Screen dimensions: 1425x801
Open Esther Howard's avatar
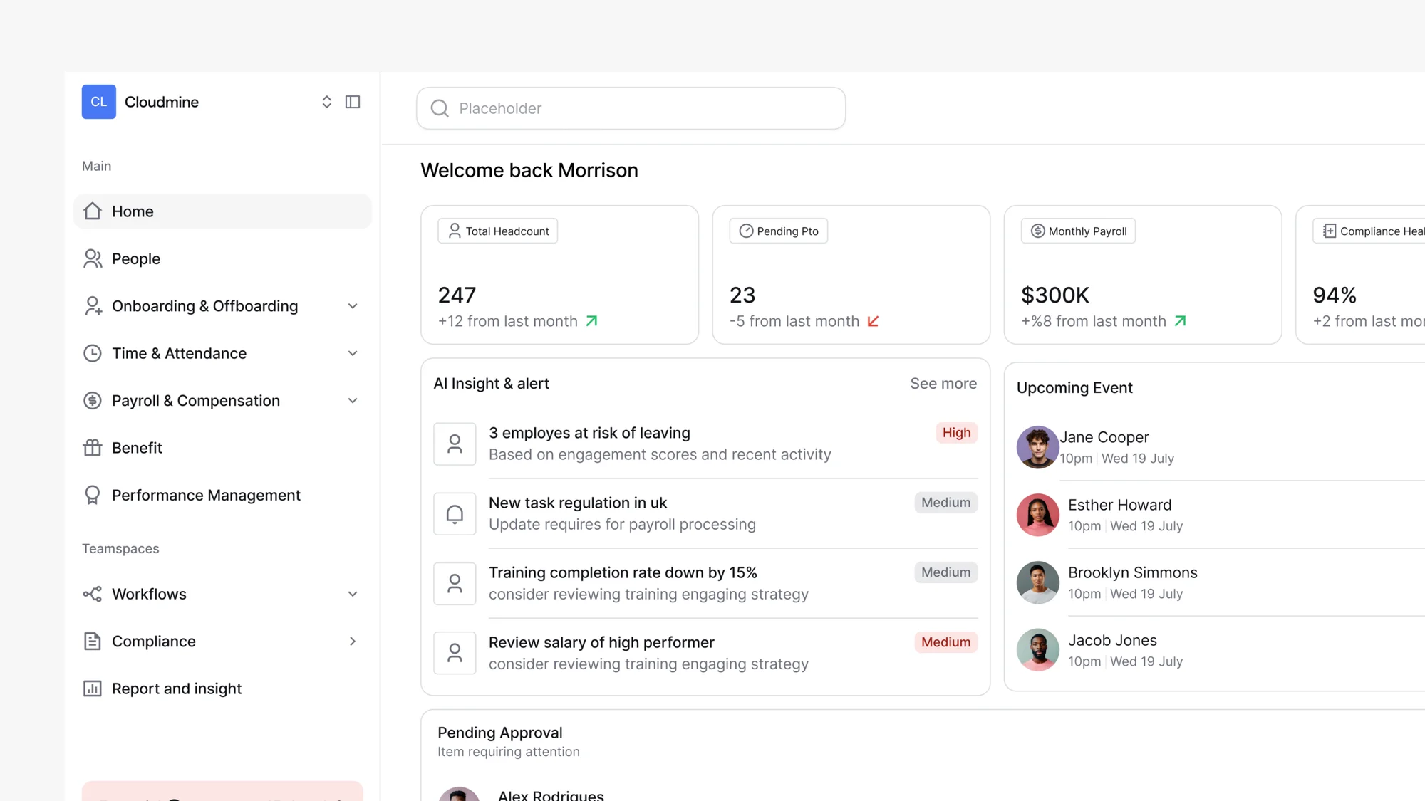[x=1037, y=515]
